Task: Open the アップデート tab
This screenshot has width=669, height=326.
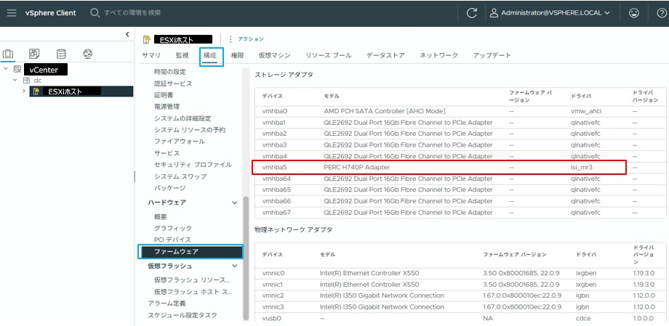Action: click(x=492, y=55)
